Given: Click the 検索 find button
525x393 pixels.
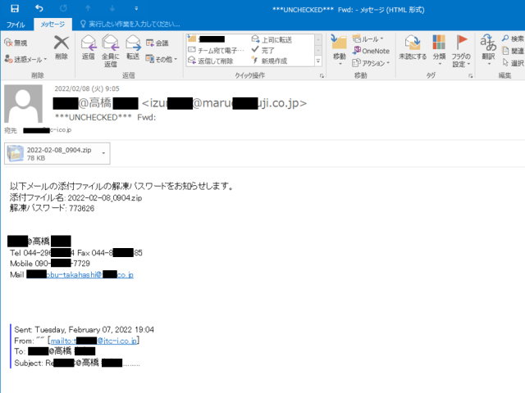Looking at the screenshot, I should [x=513, y=38].
